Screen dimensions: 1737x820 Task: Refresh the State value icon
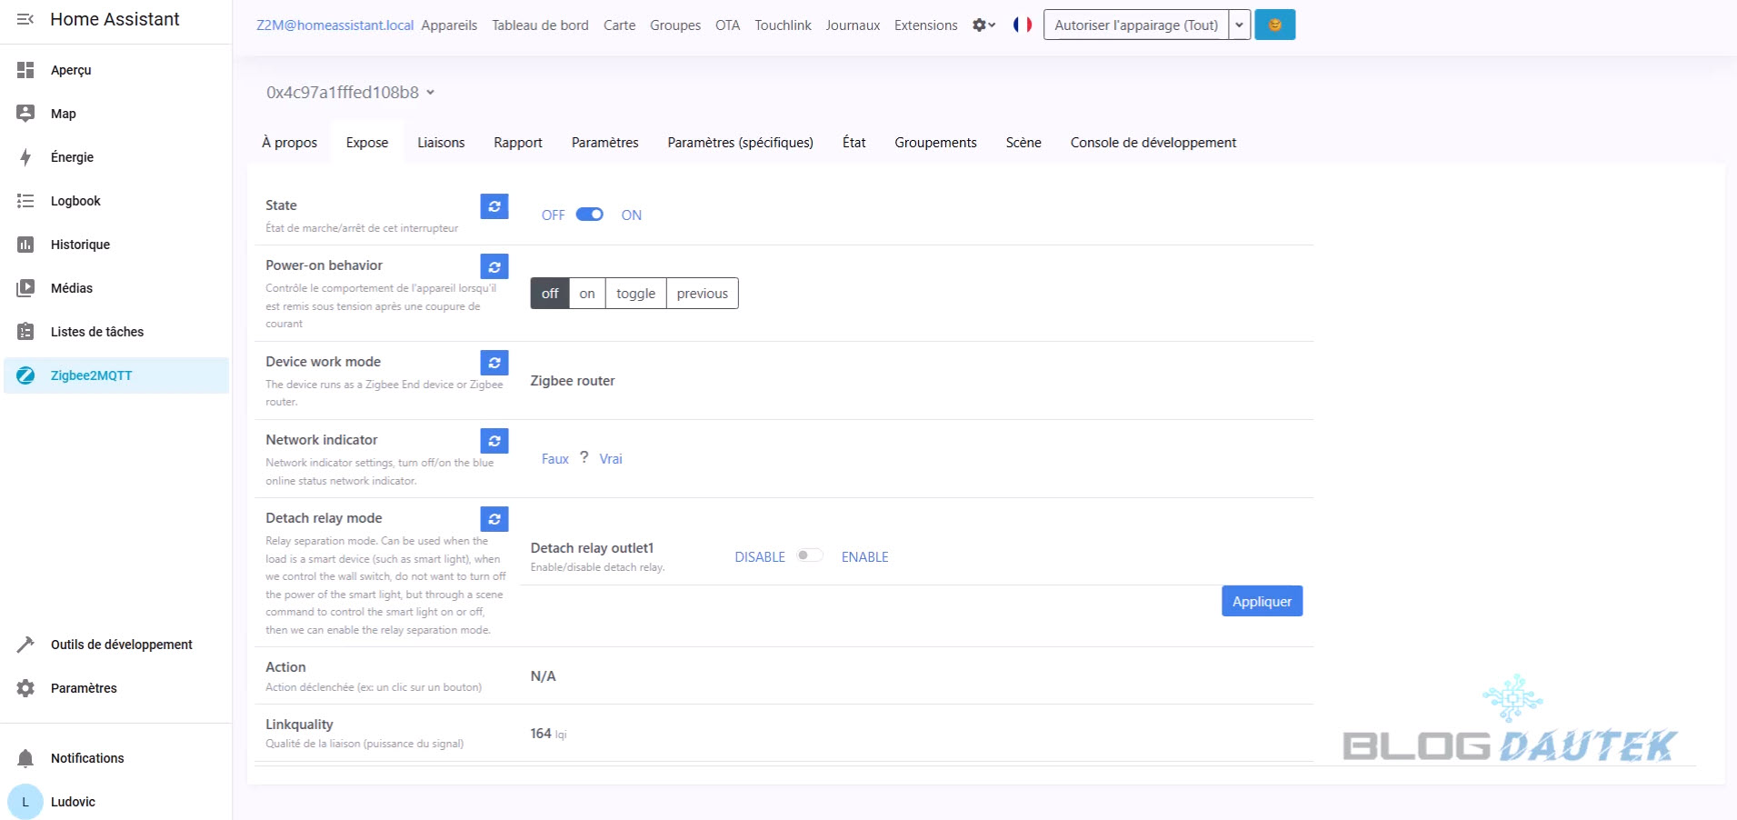pyautogui.click(x=494, y=206)
